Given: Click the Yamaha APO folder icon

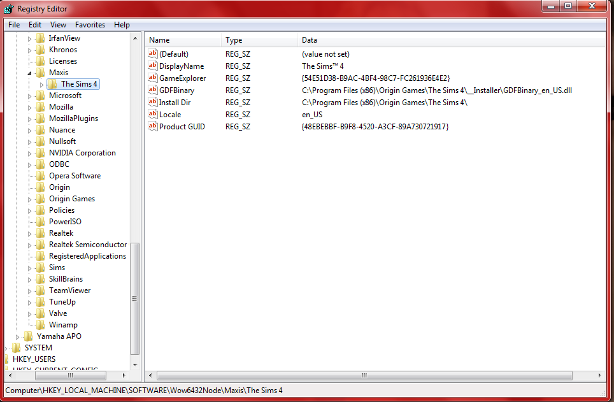Looking at the screenshot, I should coord(28,336).
